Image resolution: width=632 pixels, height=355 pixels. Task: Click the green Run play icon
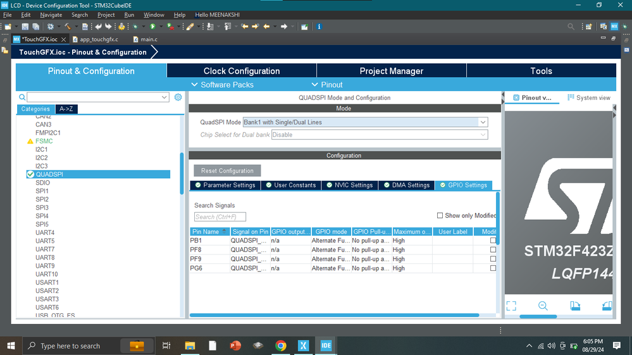pyautogui.click(x=152, y=27)
